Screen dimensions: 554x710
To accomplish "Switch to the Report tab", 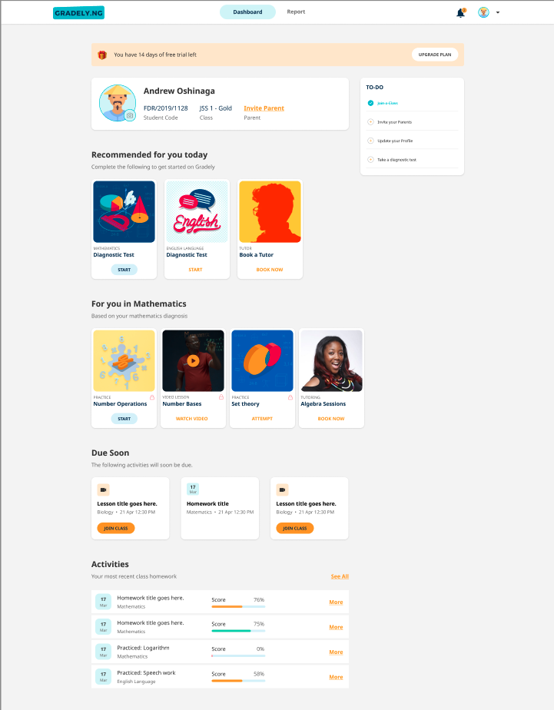I will pyautogui.click(x=296, y=12).
